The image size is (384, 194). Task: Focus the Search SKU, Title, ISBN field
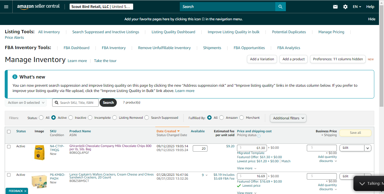click(x=75, y=103)
